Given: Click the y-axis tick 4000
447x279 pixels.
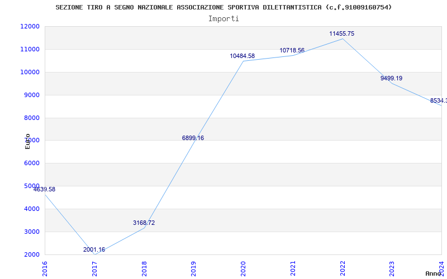Looking at the screenshot, I should [x=31, y=209].
